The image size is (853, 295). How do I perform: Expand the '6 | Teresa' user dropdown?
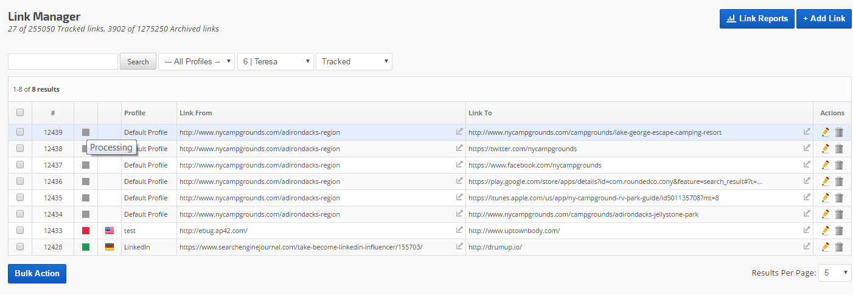click(275, 61)
